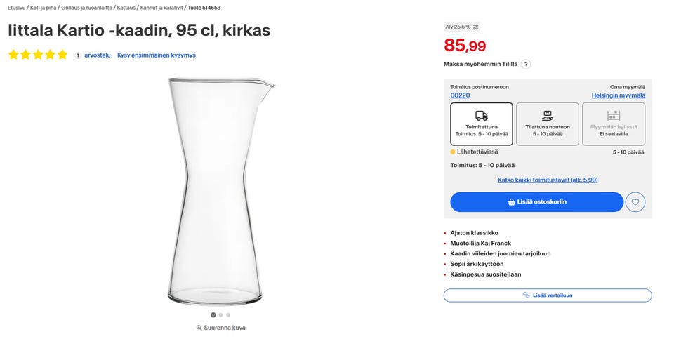Choose the Tilattuna noutoon pickup option
674x339 pixels.
click(548, 124)
